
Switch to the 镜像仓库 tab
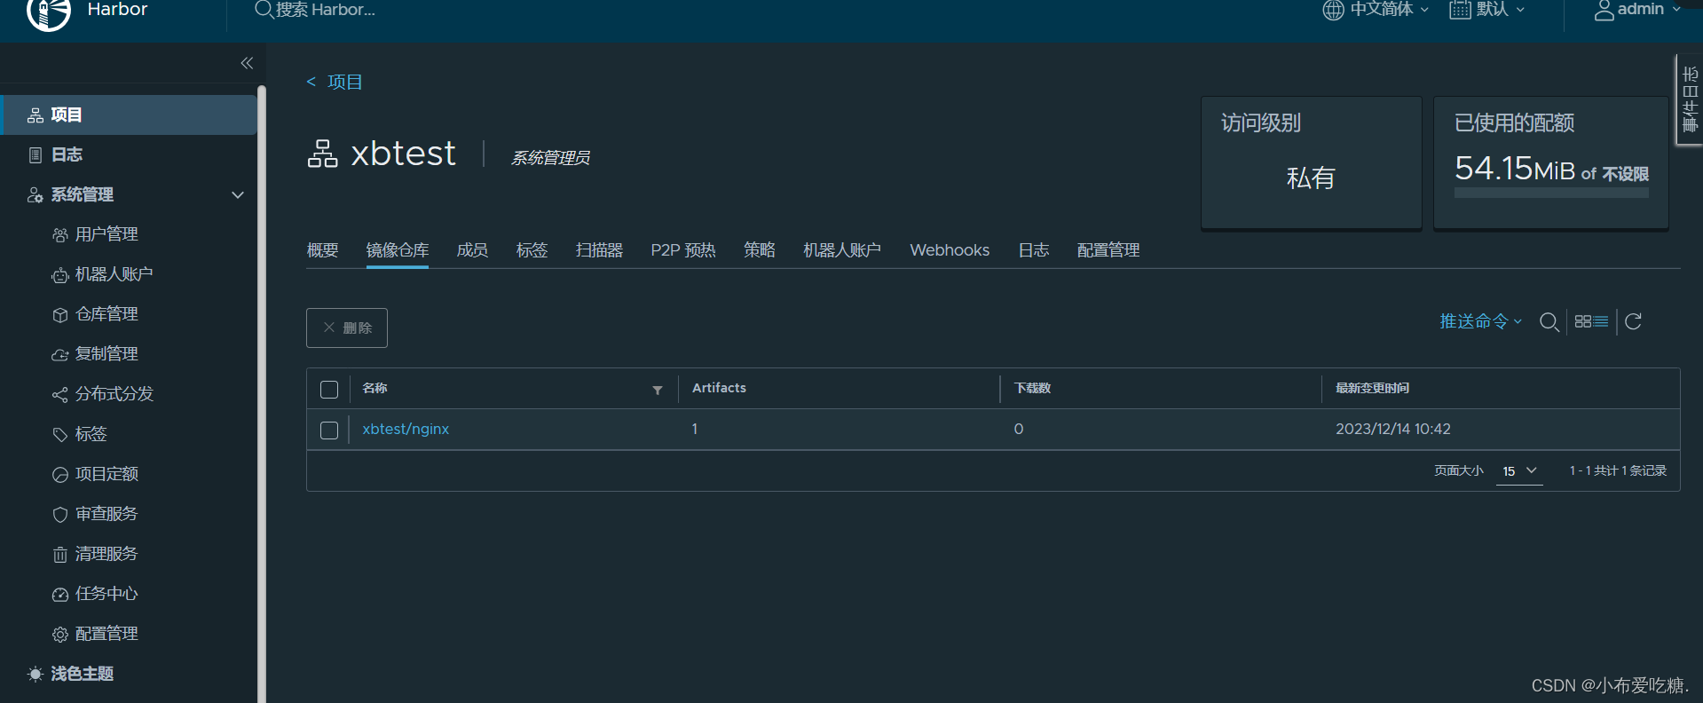tap(397, 250)
